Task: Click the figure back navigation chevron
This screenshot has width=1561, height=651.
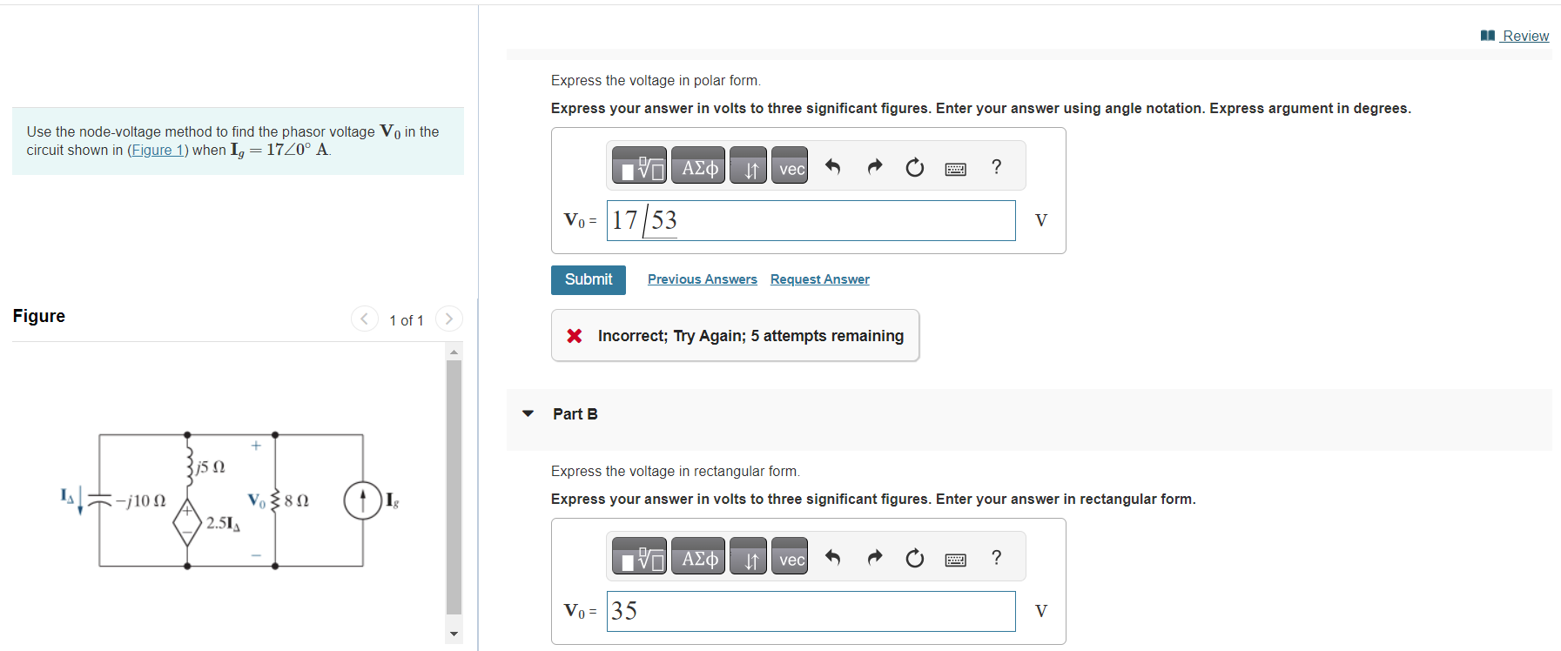Action: pyautogui.click(x=365, y=319)
